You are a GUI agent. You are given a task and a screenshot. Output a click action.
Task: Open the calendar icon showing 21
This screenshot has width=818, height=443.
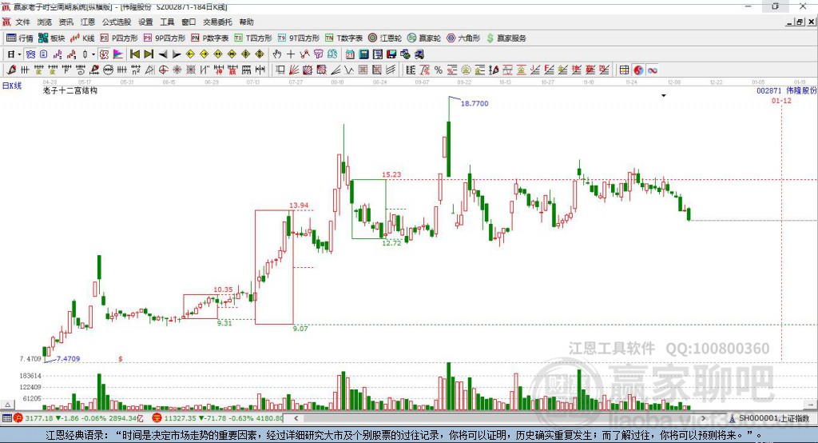350,54
